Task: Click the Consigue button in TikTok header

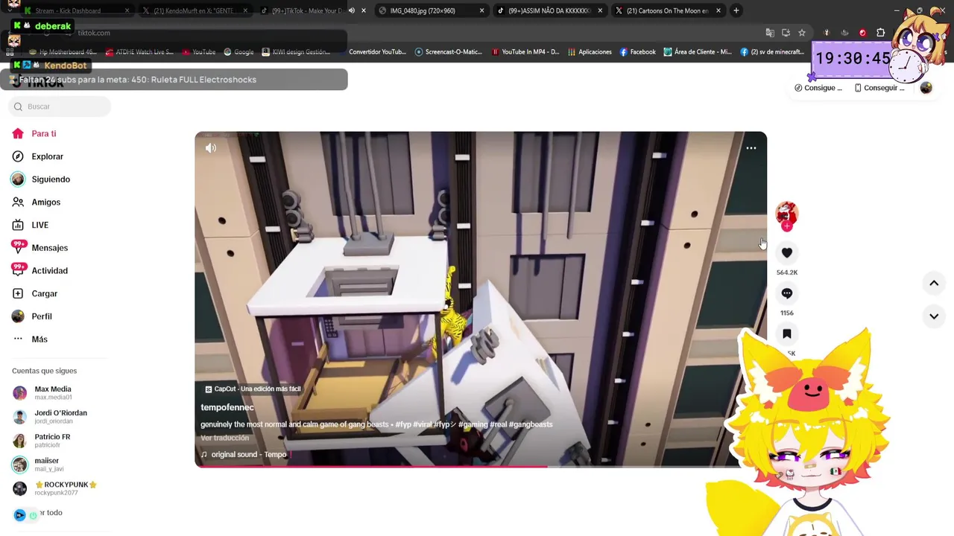Action: click(x=818, y=88)
